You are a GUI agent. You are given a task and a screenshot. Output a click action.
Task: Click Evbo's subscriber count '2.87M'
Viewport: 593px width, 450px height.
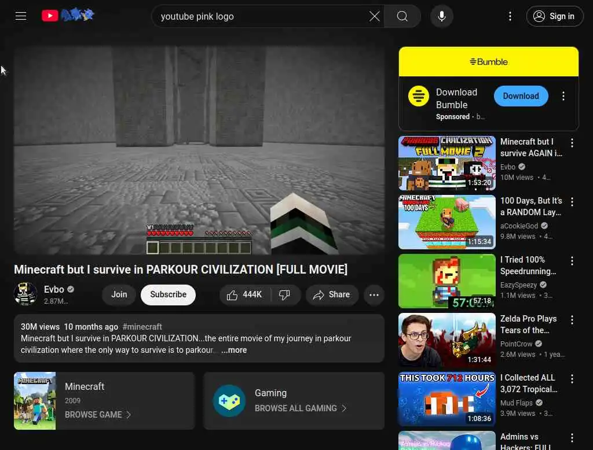(56, 301)
